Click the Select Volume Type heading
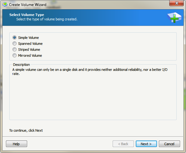186x153 pixels. tap(27, 15)
